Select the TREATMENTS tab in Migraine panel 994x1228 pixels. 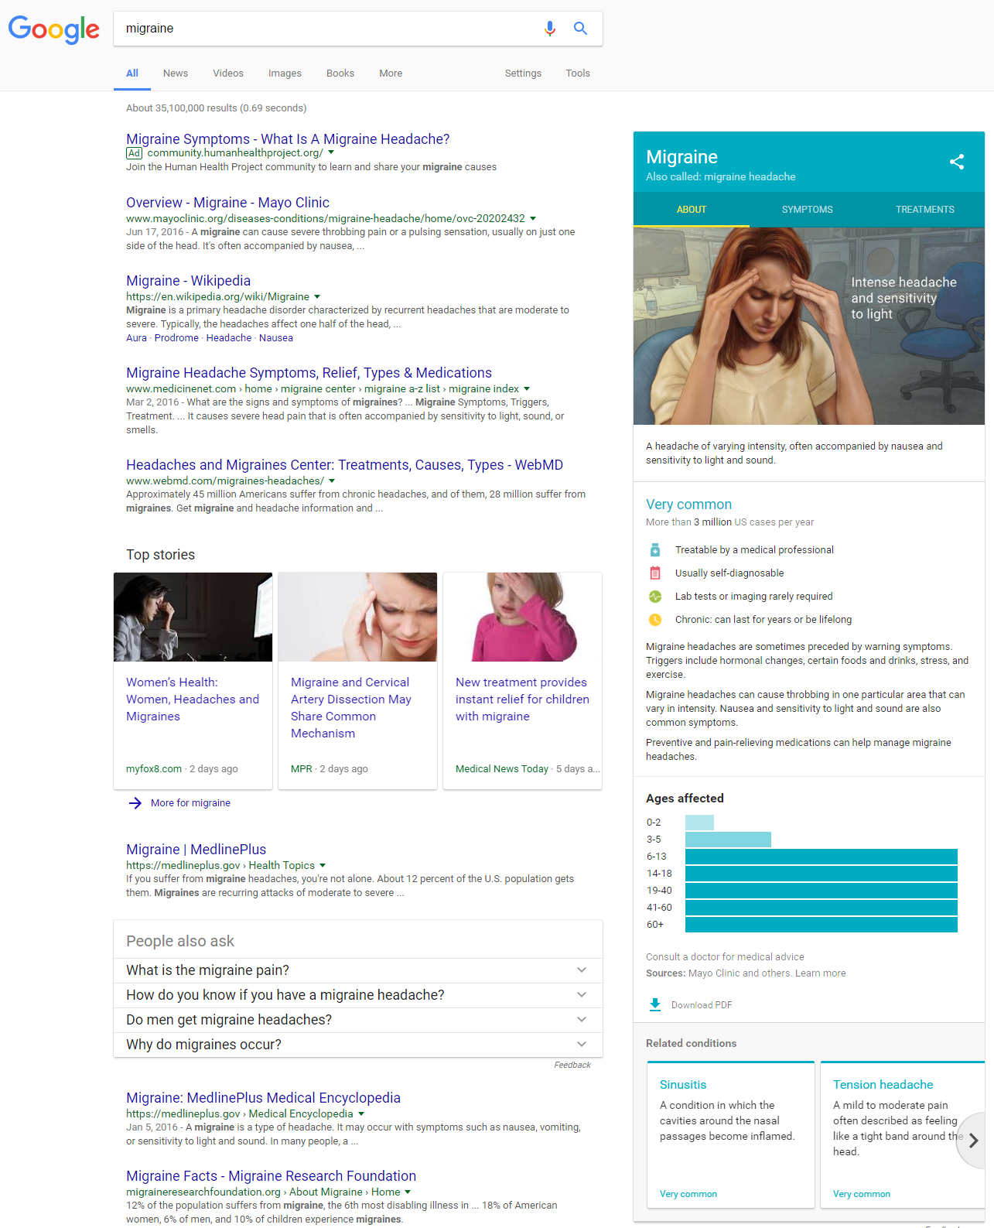925,210
